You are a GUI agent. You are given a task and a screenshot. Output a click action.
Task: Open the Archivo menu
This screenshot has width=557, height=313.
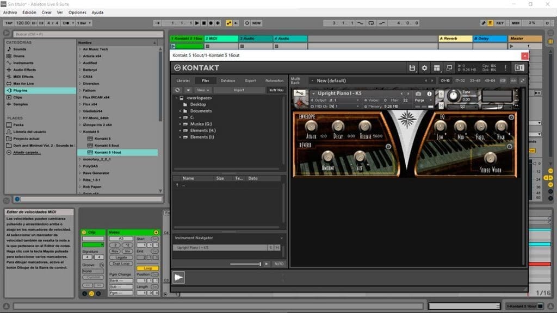coord(10,12)
